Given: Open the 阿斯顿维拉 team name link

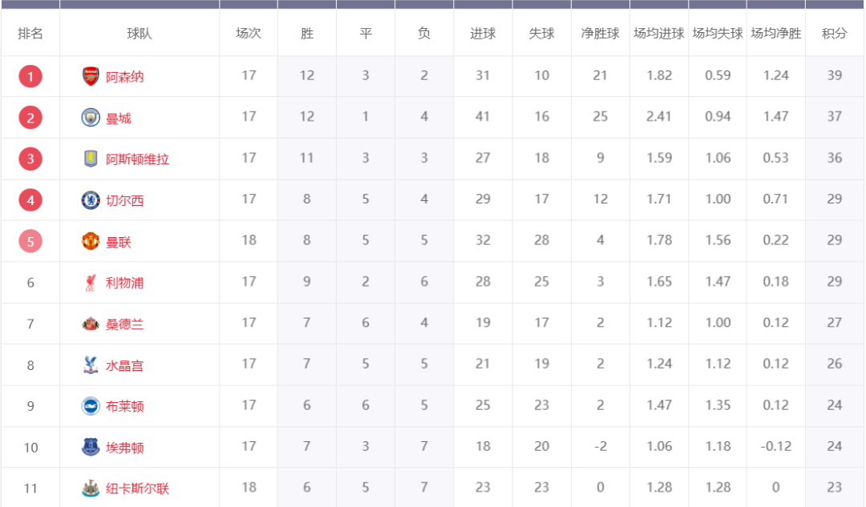Looking at the screenshot, I should [x=137, y=159].
